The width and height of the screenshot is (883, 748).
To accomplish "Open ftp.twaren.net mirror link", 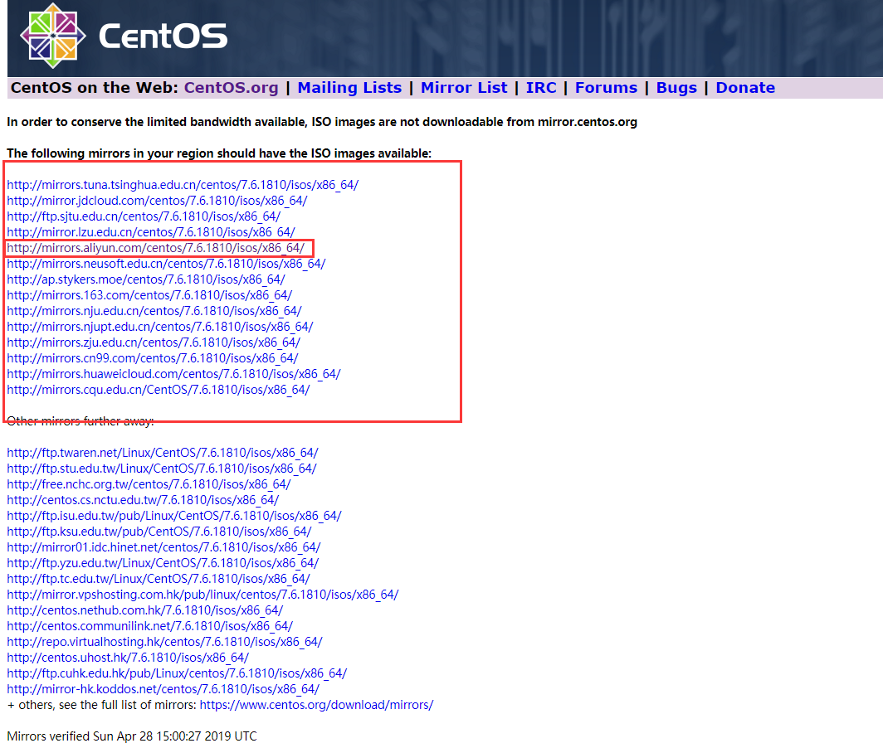I will click(x=163, y=453).
